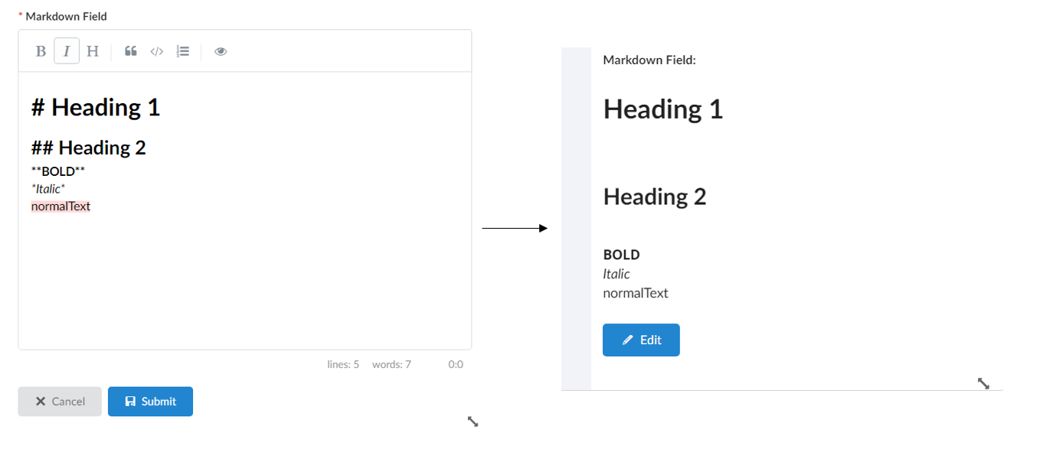
Task: Click the "**BOLD**" line in the editor
Action: pos(58,171)
